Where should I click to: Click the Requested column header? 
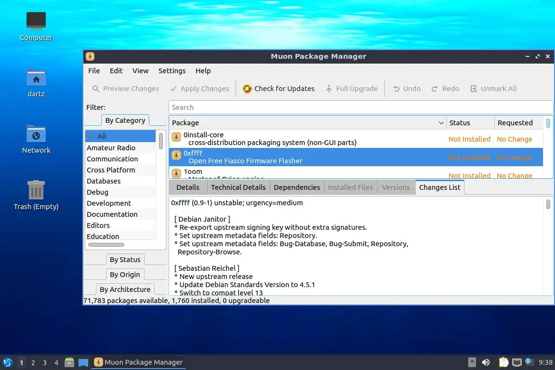click(x=518, y=123)
